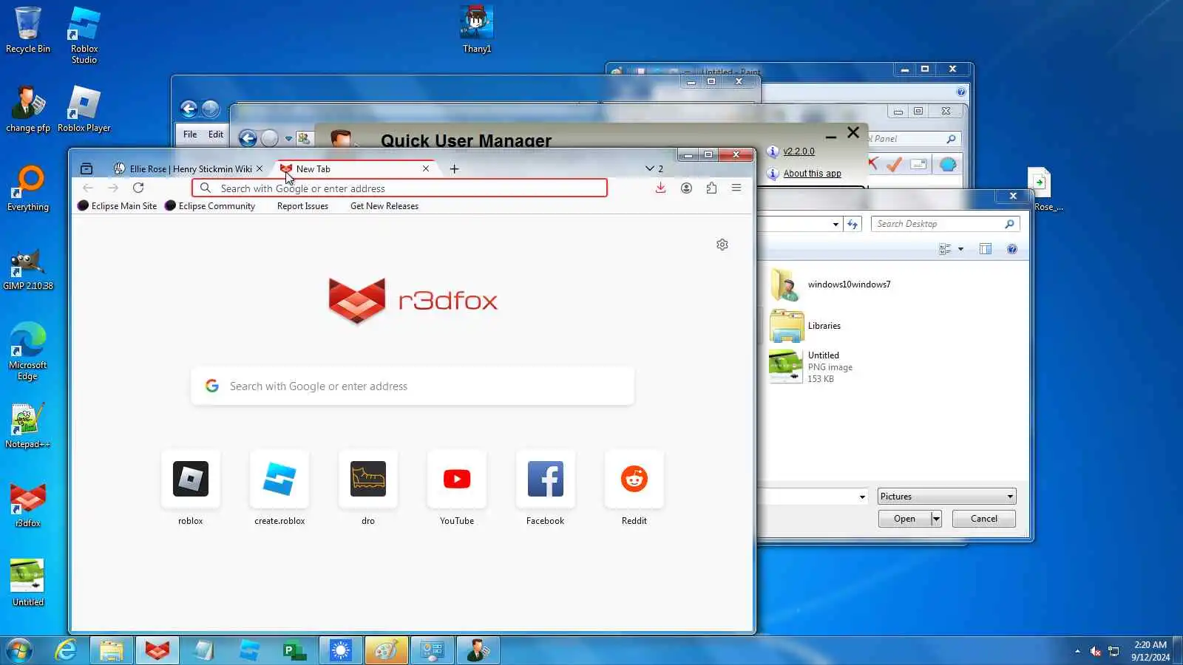Click the r3dfox address bar
This screenshot has width=1183, height=665.
[x=399, y=188]
